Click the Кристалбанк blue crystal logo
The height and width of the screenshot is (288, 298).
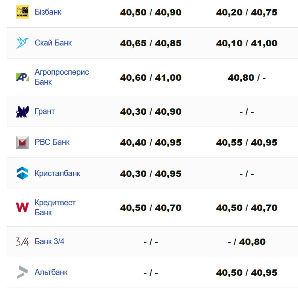tap(22, 173)
